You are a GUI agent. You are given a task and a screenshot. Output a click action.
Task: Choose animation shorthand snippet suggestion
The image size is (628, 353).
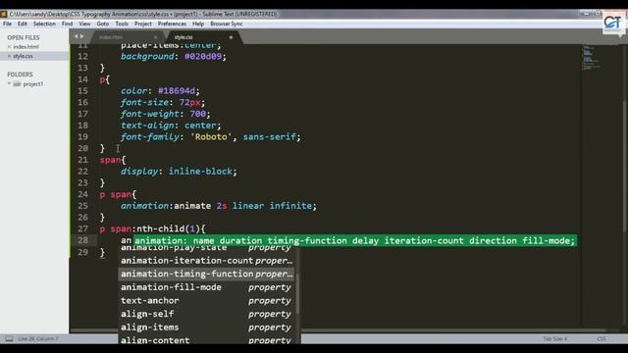coord(355,240)
